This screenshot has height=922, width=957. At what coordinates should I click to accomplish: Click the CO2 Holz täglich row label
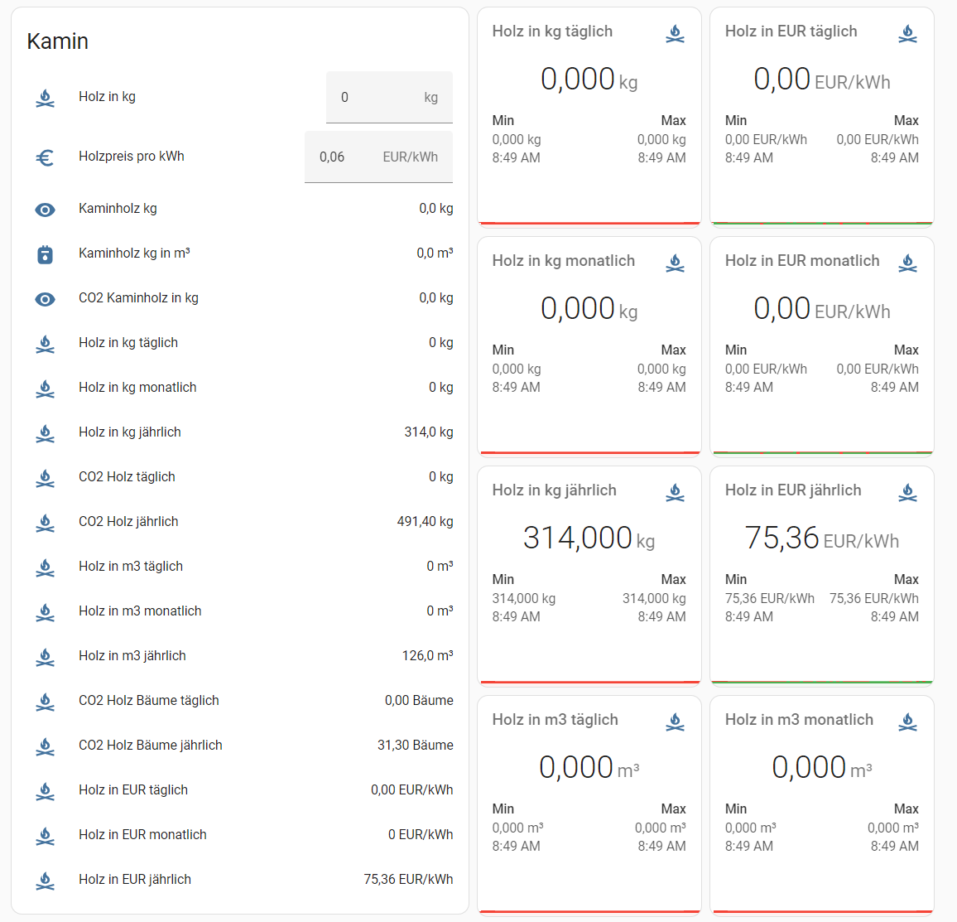(x=127, y=477)
